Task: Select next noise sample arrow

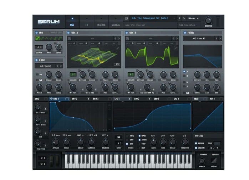Action: point(61,66)
